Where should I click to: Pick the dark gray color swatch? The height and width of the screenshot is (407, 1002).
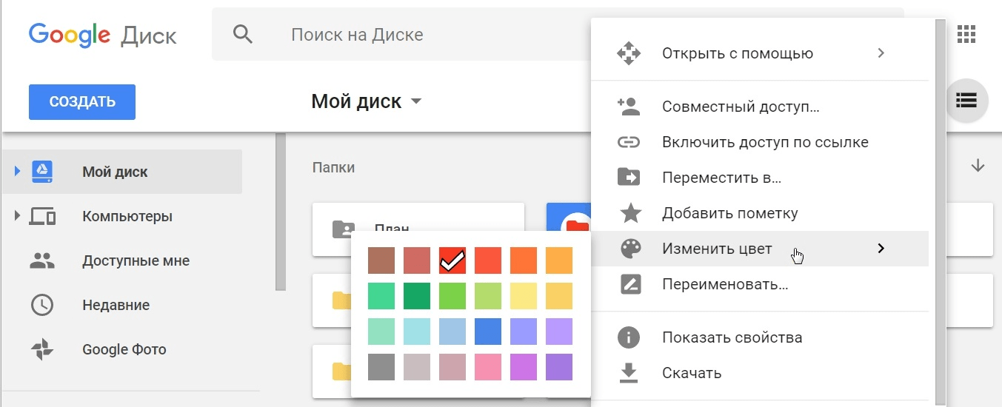(381, 367)
